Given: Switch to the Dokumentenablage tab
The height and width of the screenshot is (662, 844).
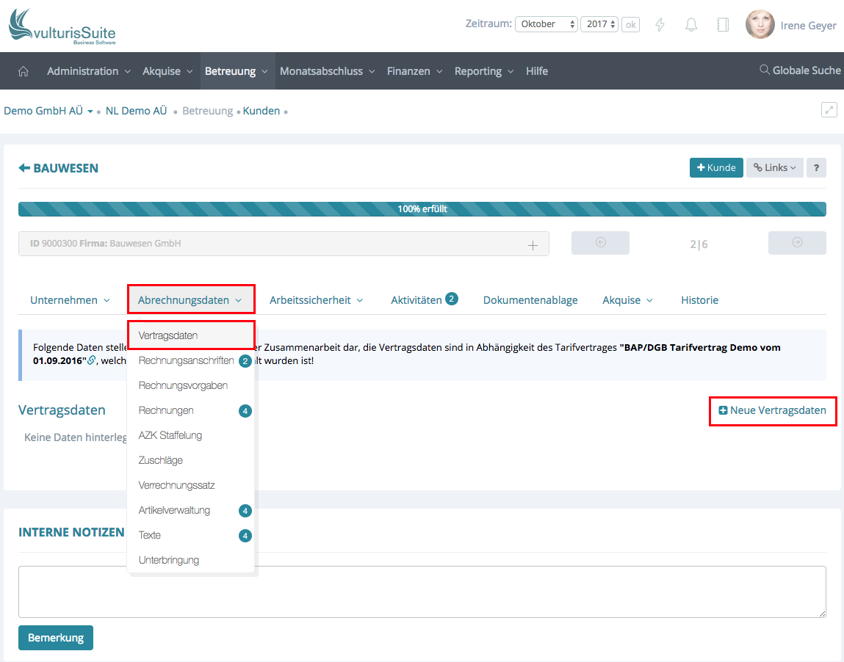Looking at the screenshot, I should pyautogui.click(x=530, y=300).
